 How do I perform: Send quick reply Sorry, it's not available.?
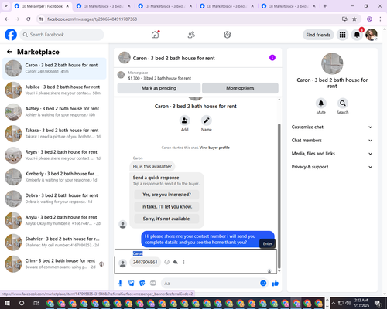point(166,219)
